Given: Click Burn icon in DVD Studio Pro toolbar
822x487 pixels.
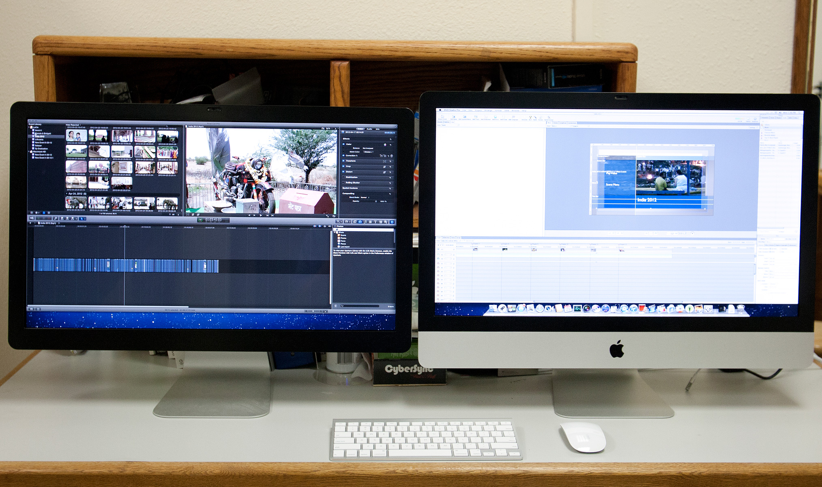Looking at the screenshot, I should click(530, 118).
